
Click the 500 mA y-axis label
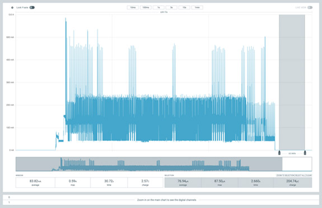coord(10,37)
